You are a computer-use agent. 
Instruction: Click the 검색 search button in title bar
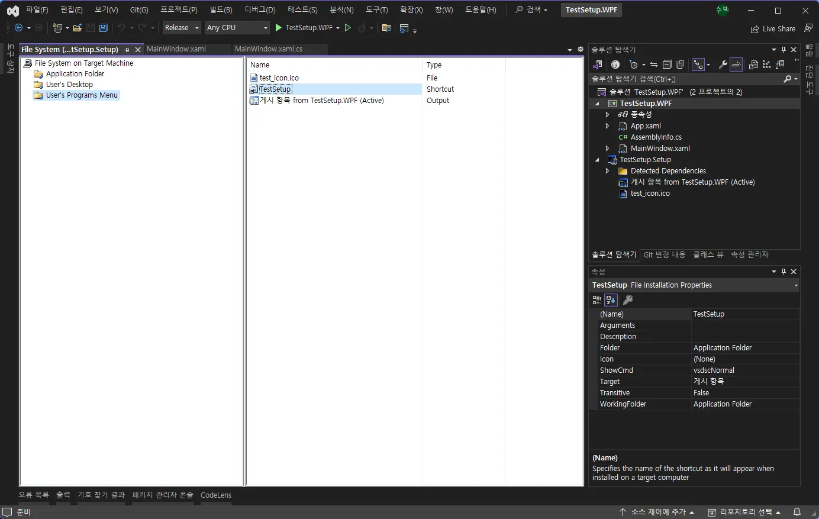click(531, 10)
